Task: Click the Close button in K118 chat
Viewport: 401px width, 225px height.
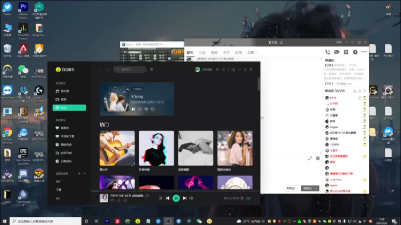Action: pos(290,188)
